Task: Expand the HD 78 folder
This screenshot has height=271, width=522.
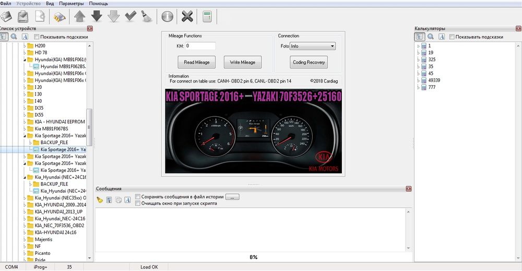Action: pyautogui.click(x=25, y=53)
